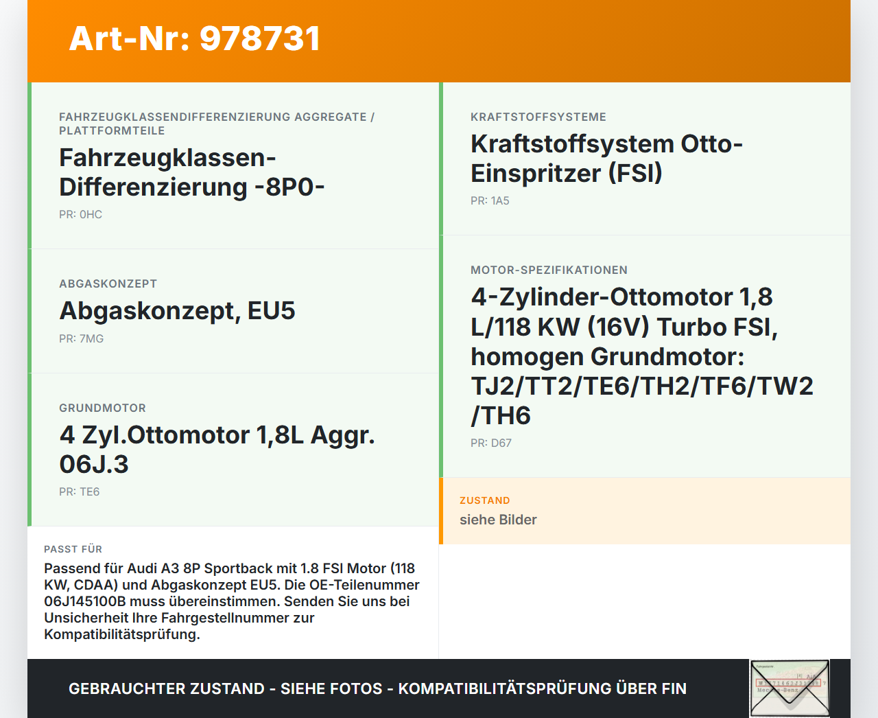Image resolution: width=878 pixels, height=718 pixels.
Task: Click the PR: D67 code label
Action: tap(490, 443)
